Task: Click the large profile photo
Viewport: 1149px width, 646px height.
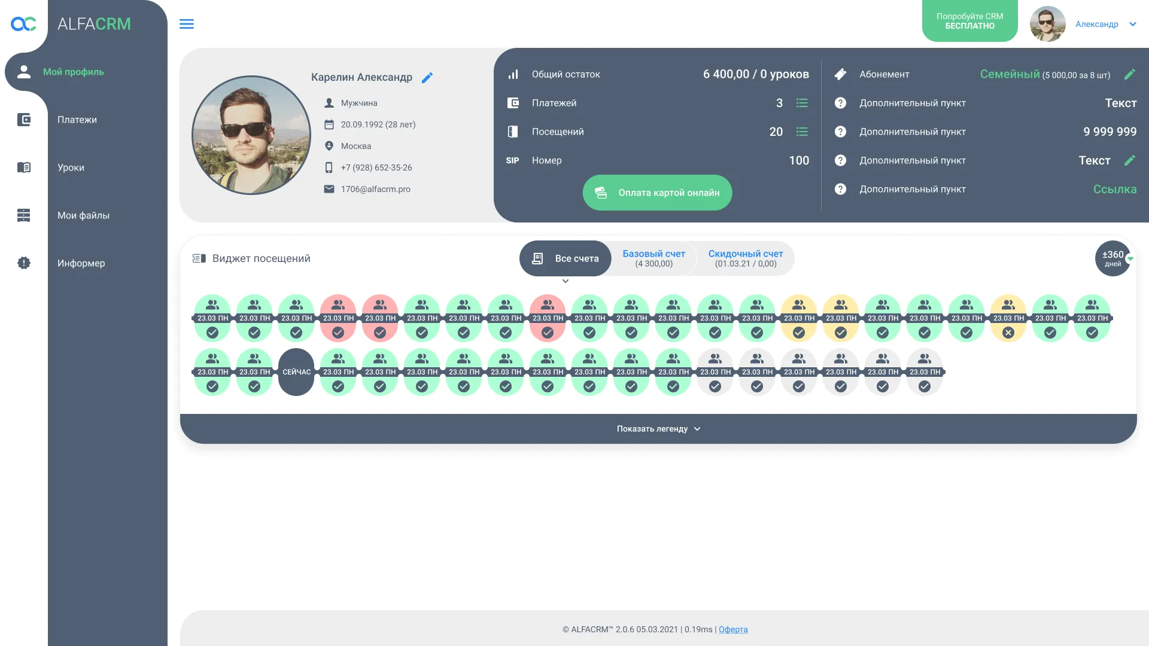Action: pos(251,135)
